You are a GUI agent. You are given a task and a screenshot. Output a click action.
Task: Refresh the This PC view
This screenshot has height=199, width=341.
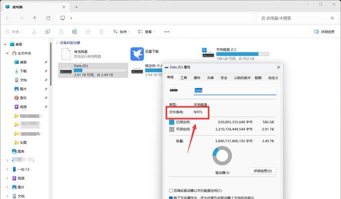(x=48, y=18)
